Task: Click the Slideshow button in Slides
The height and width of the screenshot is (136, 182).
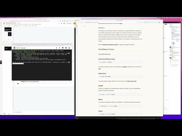Action: click(69, 24)
